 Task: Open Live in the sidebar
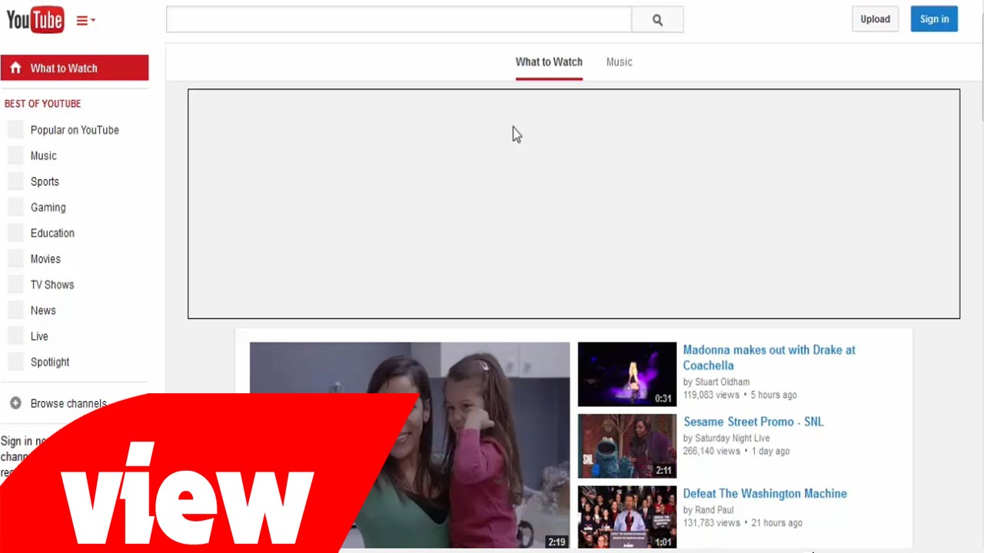point(39,336)
